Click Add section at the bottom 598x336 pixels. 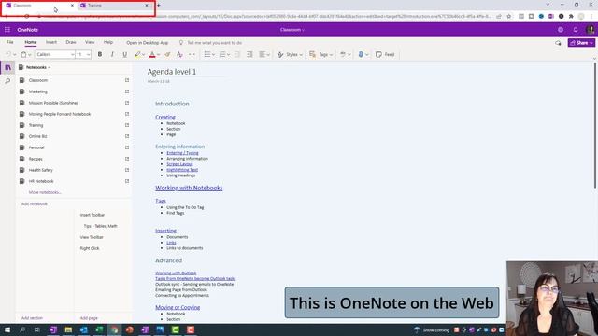click(32, 318)
